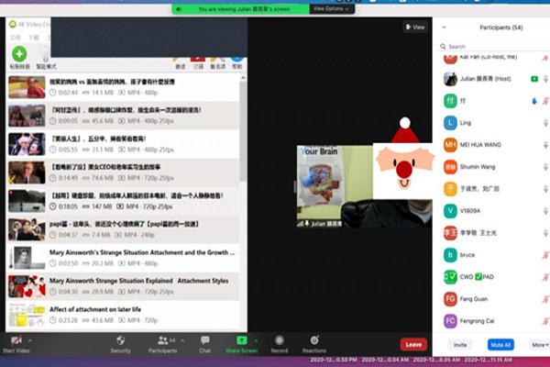Click the blue Mute All button

pyautogui.click(x=500, y=345)
